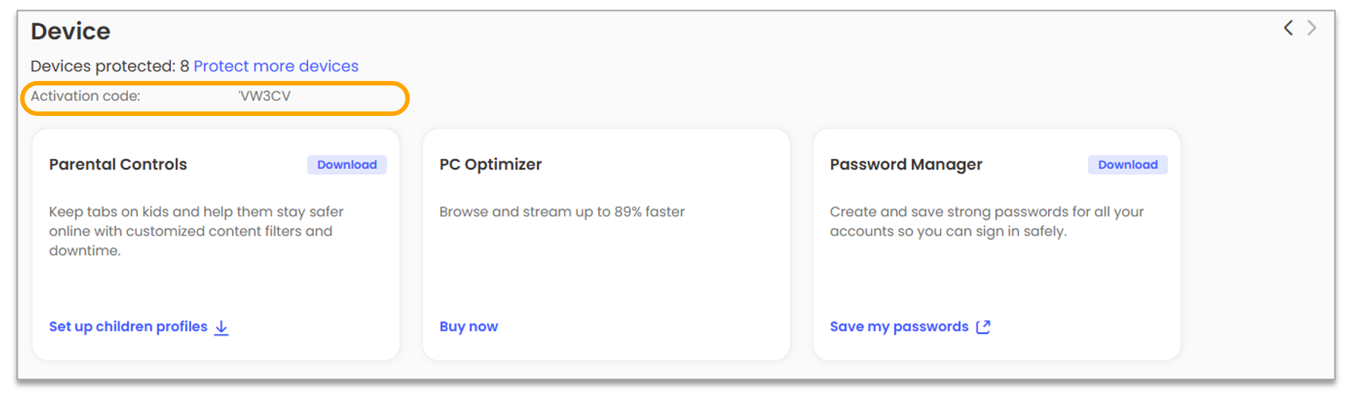Click the strong passwords description text
Image resolution: width=1350 pixels, height=393 pixels.
pos(986,221)
